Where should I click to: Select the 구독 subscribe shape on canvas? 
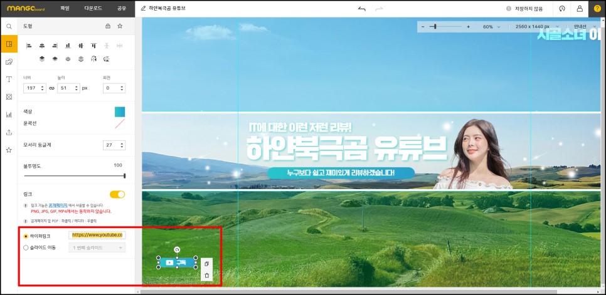[177, 262]
